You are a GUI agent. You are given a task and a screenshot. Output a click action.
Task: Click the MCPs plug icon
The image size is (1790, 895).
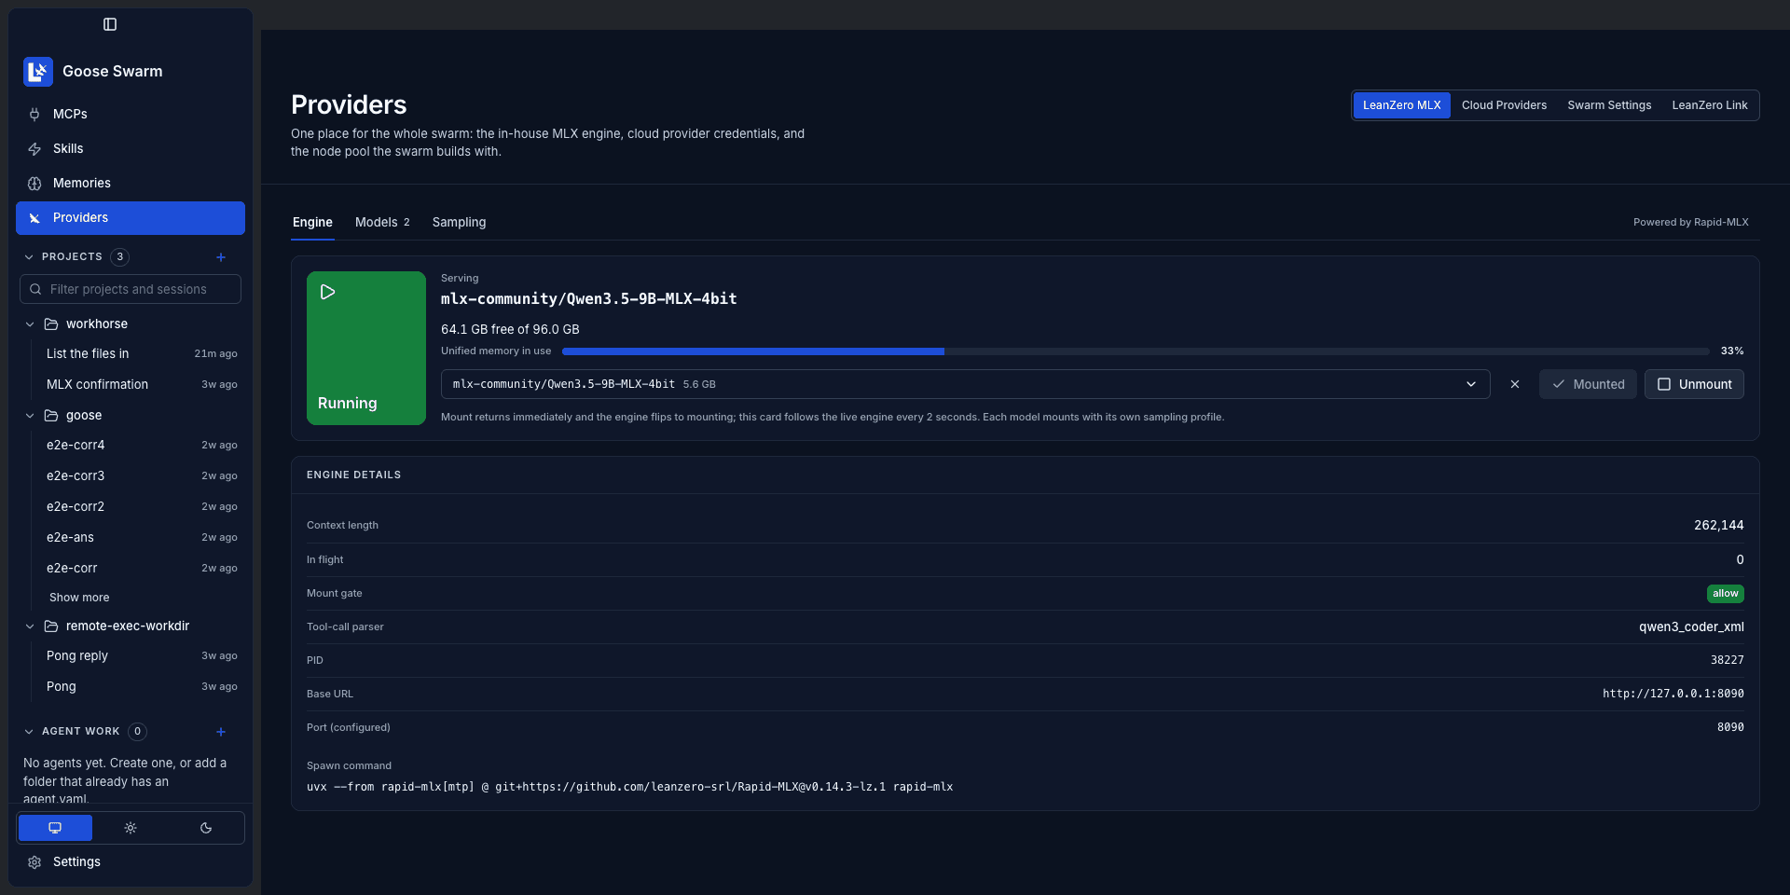pyautogui.click(x=34, y=115)
